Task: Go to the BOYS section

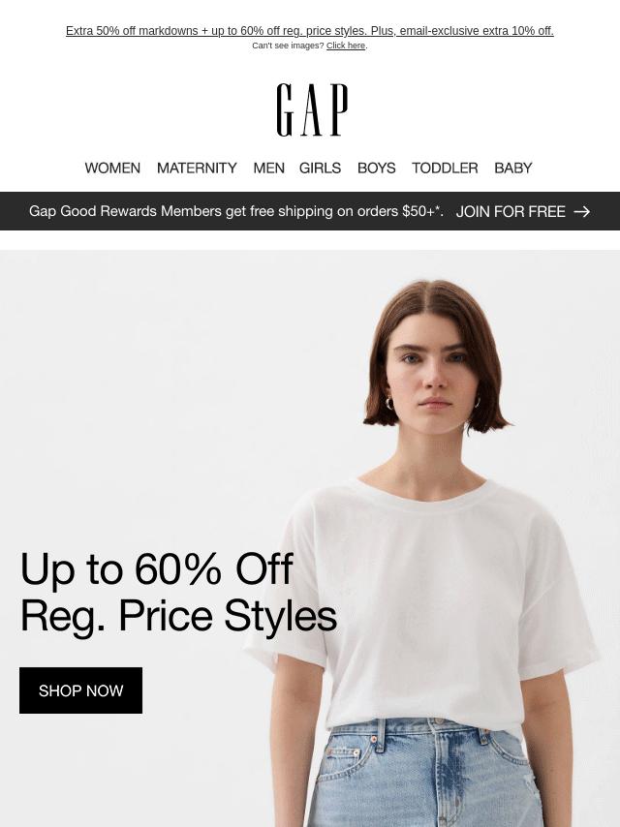Action: coord(376,168)
